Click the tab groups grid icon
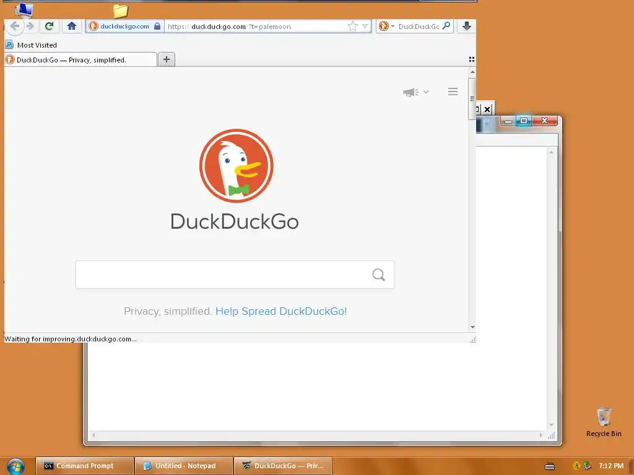The image size is (634, 475). 471,59
